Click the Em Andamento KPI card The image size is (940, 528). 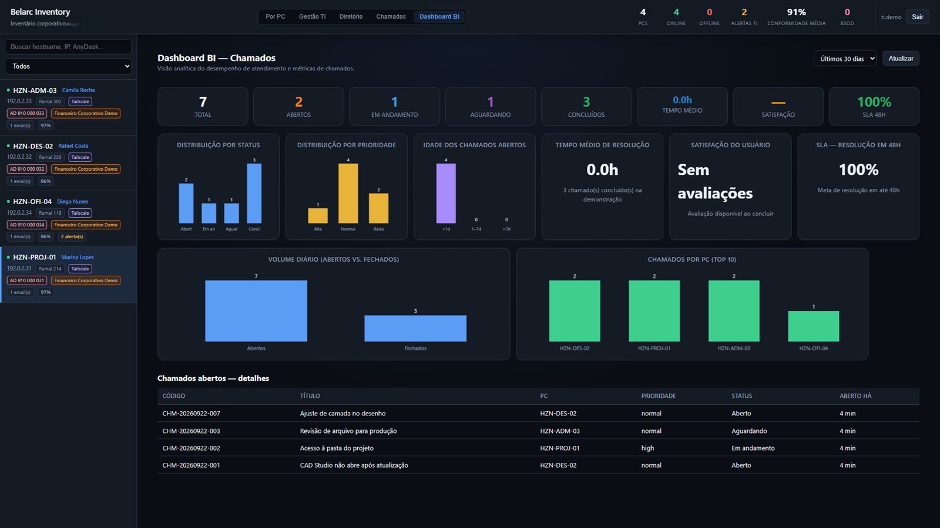[x=394, y=106]
